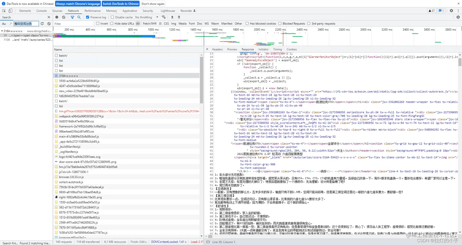The height and width of the screenshot is (245, 462).
Task: Close the DevTools language infobar
Action: [x=458, y=4]
